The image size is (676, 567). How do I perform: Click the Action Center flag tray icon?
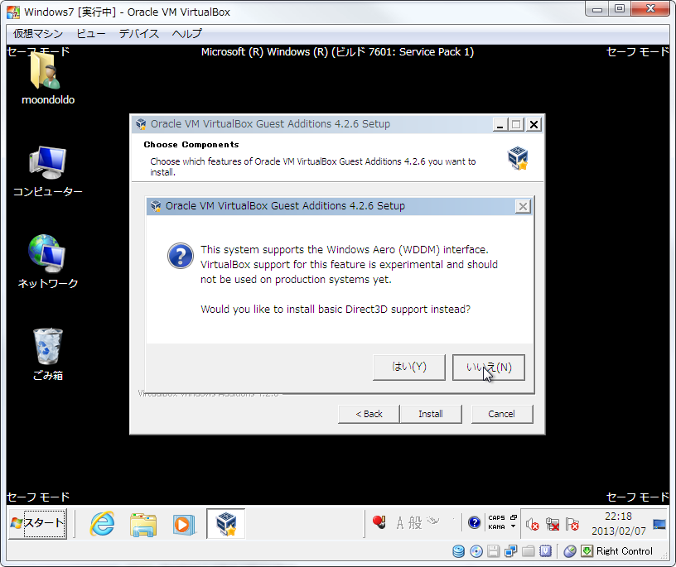(x=572, y=525)
